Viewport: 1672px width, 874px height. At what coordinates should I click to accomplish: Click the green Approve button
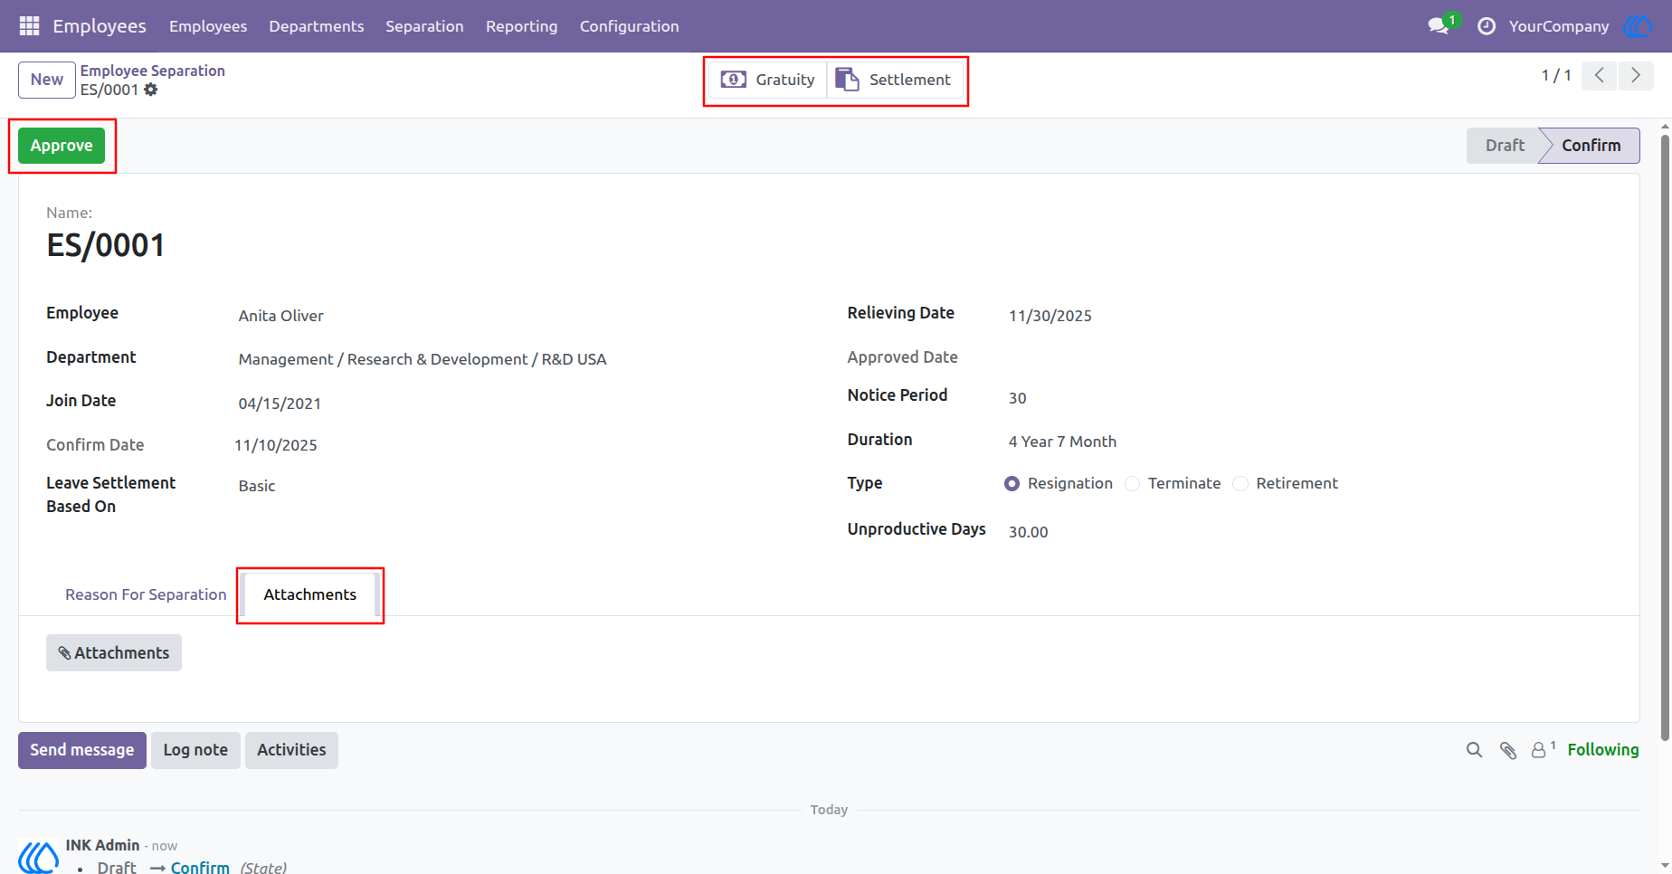62,146
